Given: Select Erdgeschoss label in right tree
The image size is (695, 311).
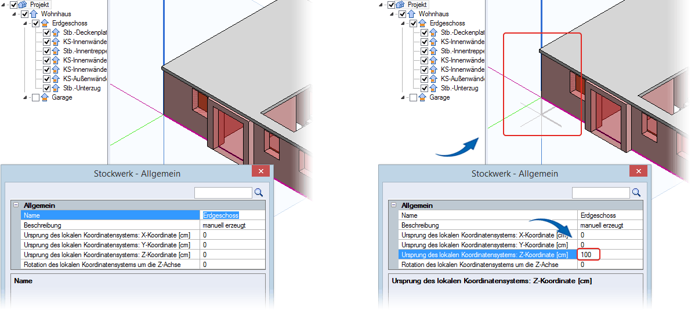Looking at the screenshot, I should coord(447,23).
